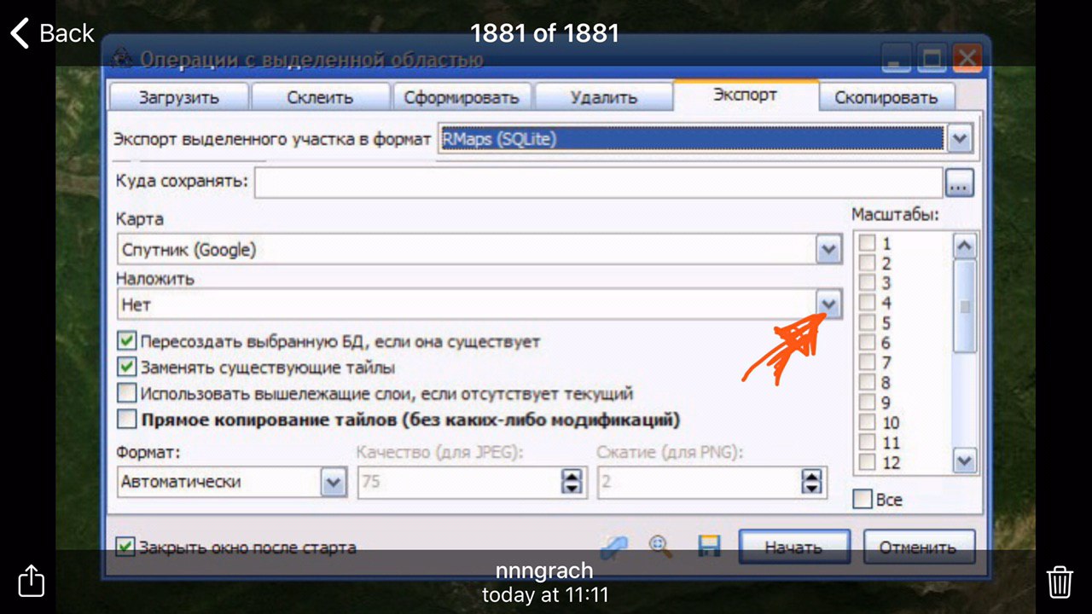Check scale 1 checkbox
The image size is (1092, 614).
(x=867, y=244)
